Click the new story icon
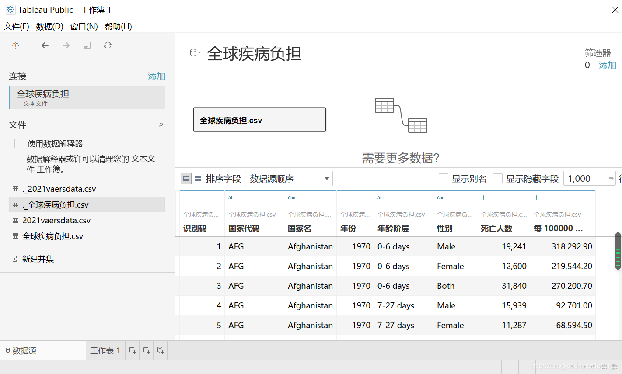The height and width of the screenshot is (374, 622). point(161,350)
